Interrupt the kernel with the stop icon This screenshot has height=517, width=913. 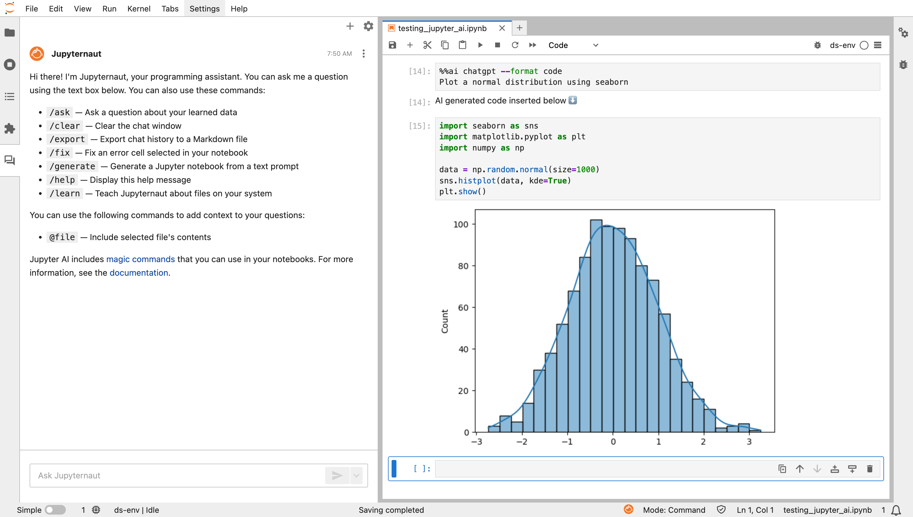[x=498, y=45]
